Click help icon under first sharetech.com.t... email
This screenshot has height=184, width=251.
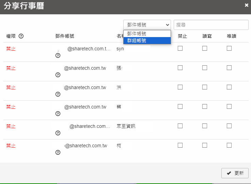coord(58,55)
